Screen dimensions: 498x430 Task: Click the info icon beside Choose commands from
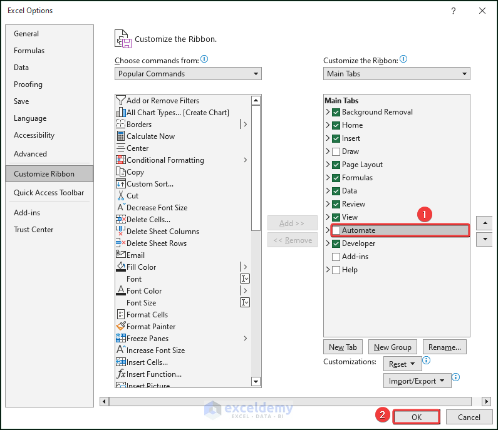click(x=204, y=59)
